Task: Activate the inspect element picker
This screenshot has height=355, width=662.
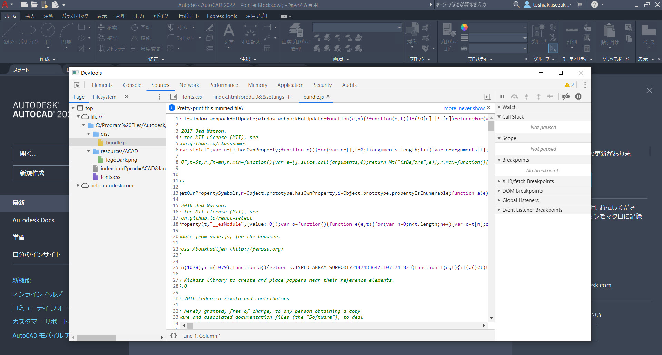Action: pyautogui.click(x=77, y=85)
